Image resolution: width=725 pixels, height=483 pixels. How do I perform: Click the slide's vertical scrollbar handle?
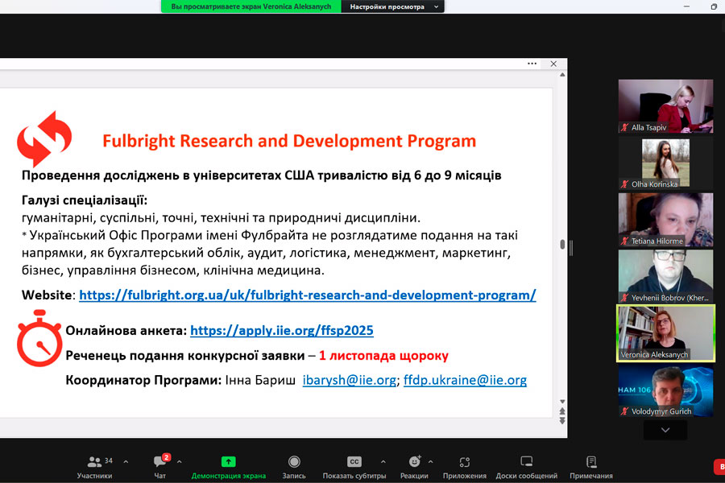(561, 245)
